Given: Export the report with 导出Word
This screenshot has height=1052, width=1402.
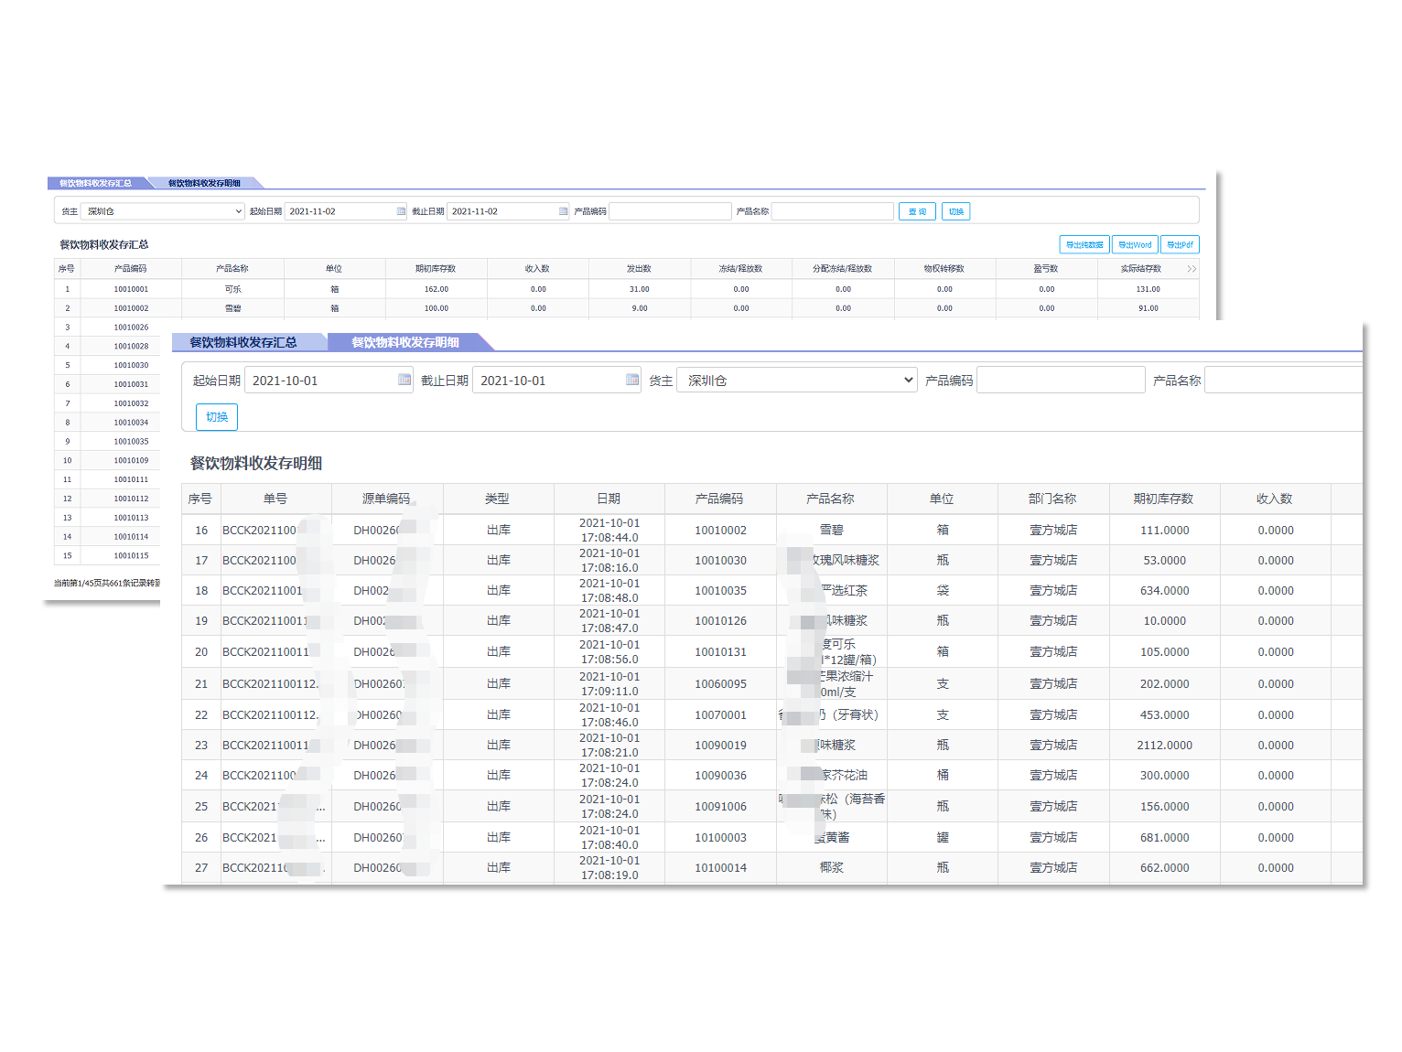Looking at the screenshot, I should tap(1135, 244).
